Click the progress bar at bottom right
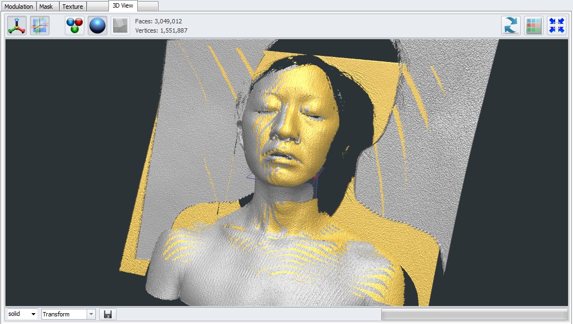This screenshot has width=573, height=324. pyautogui.click(x=474, y=314)
